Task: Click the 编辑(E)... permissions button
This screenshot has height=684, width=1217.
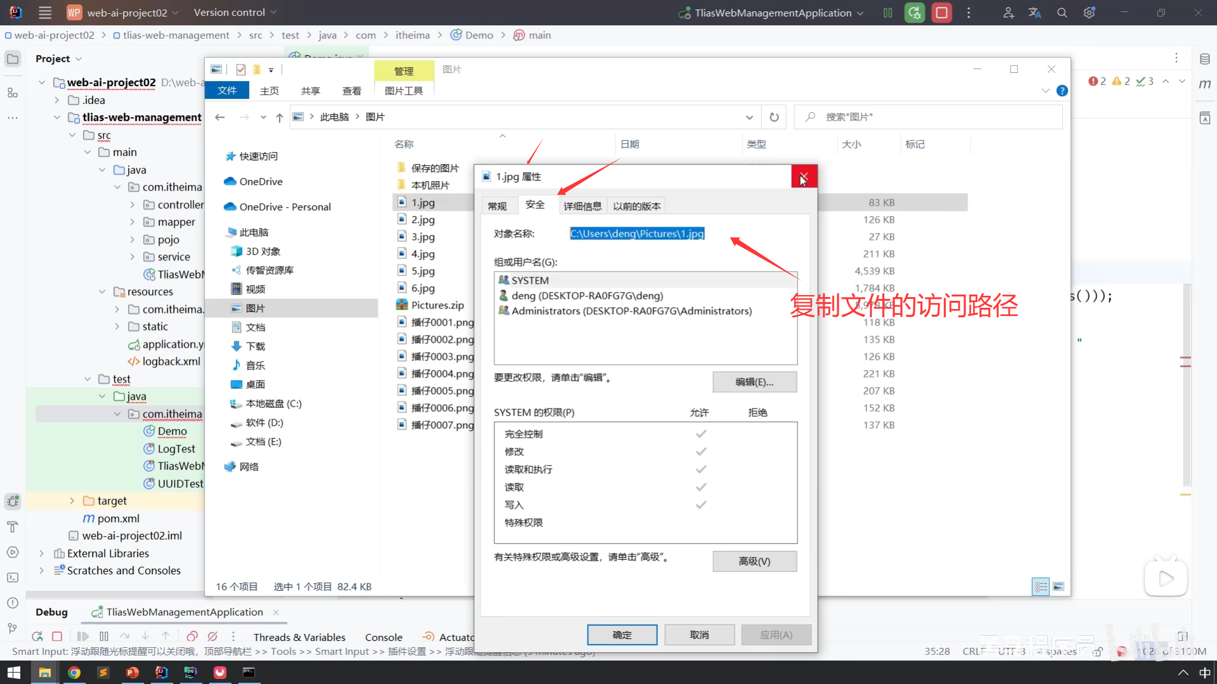Action: click(x=754, y=382)
